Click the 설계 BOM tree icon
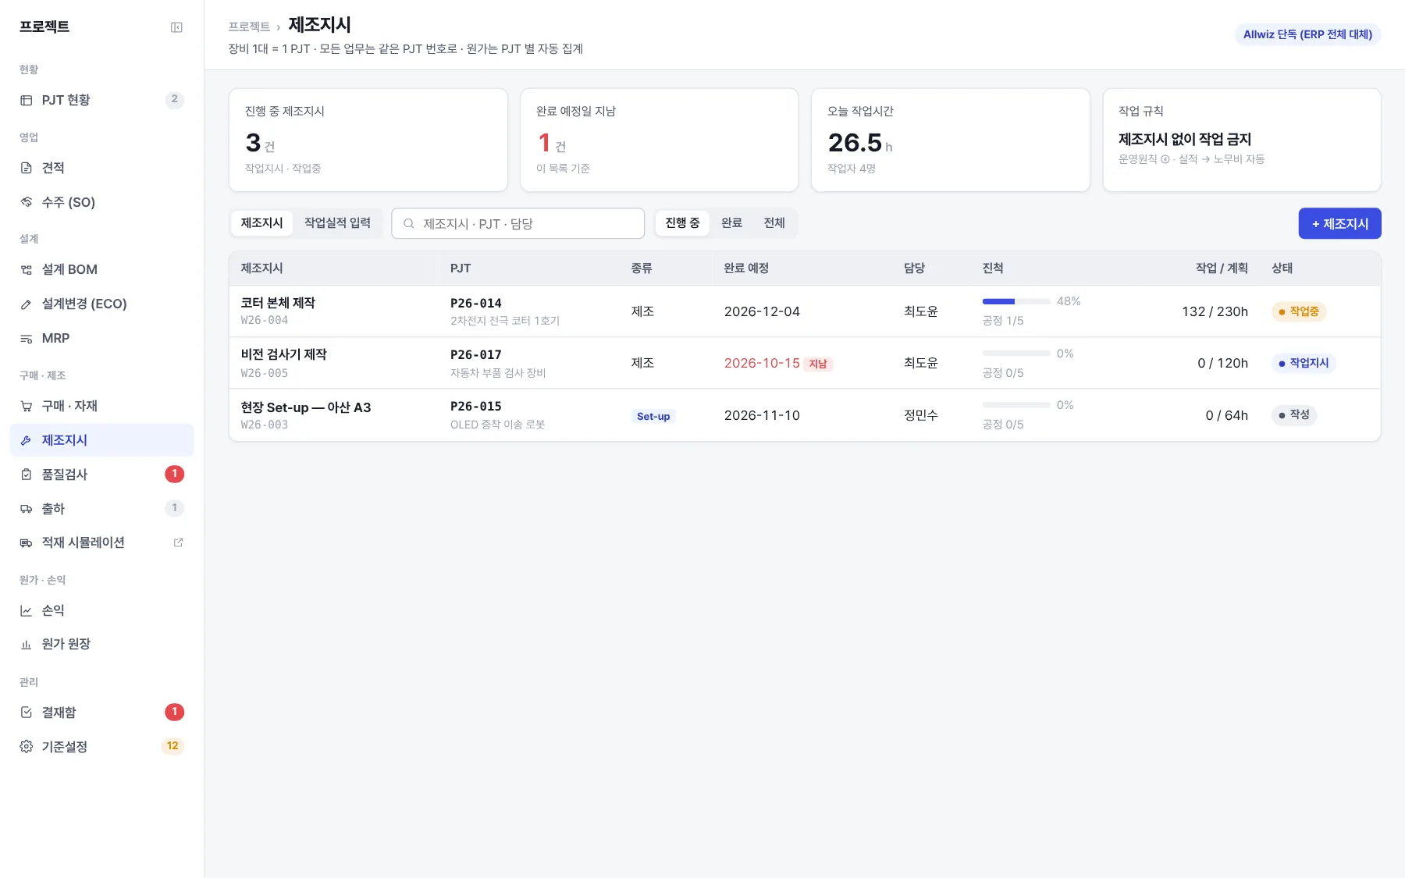 (27, 270)
